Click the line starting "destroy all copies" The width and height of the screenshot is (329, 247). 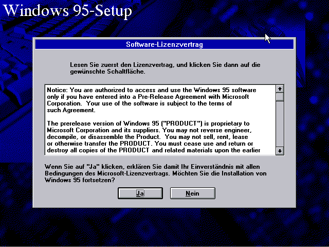(154, 150)
